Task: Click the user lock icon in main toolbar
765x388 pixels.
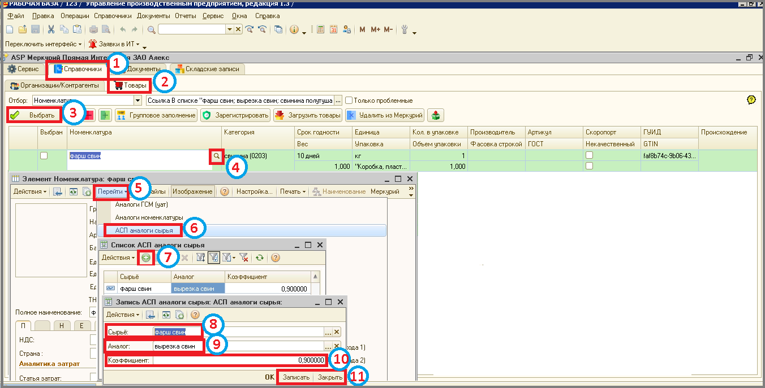Action: tap(346, 29)
